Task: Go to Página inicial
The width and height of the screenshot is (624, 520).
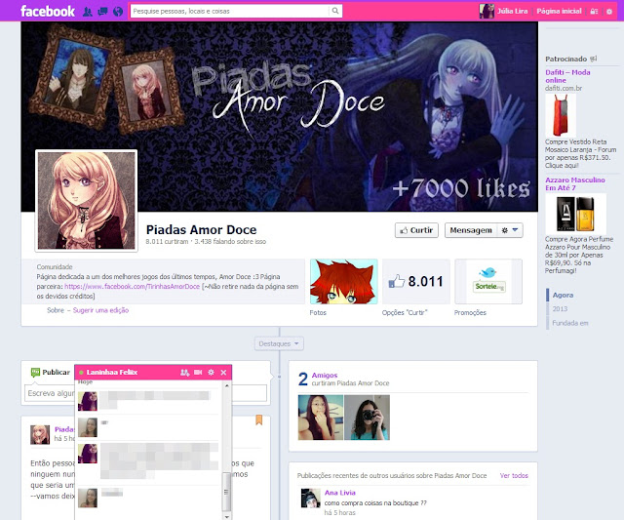Action: click(x=559, y=11)
